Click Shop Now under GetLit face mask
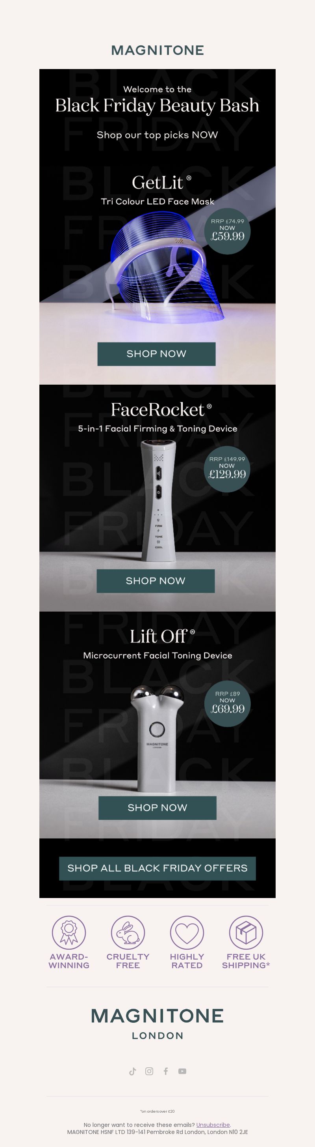Image resolution: width=315 pixels, height=1147 pixels. pos(156,354)
